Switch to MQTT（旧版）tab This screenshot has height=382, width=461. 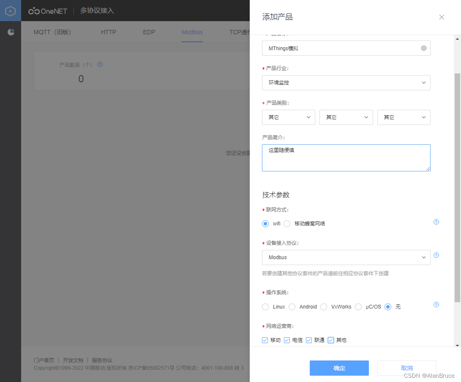coord(52,32)
